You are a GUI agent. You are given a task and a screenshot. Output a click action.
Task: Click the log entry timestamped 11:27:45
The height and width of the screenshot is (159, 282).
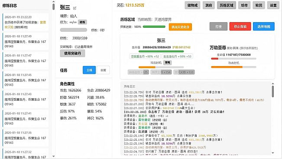tap(26, 80)
